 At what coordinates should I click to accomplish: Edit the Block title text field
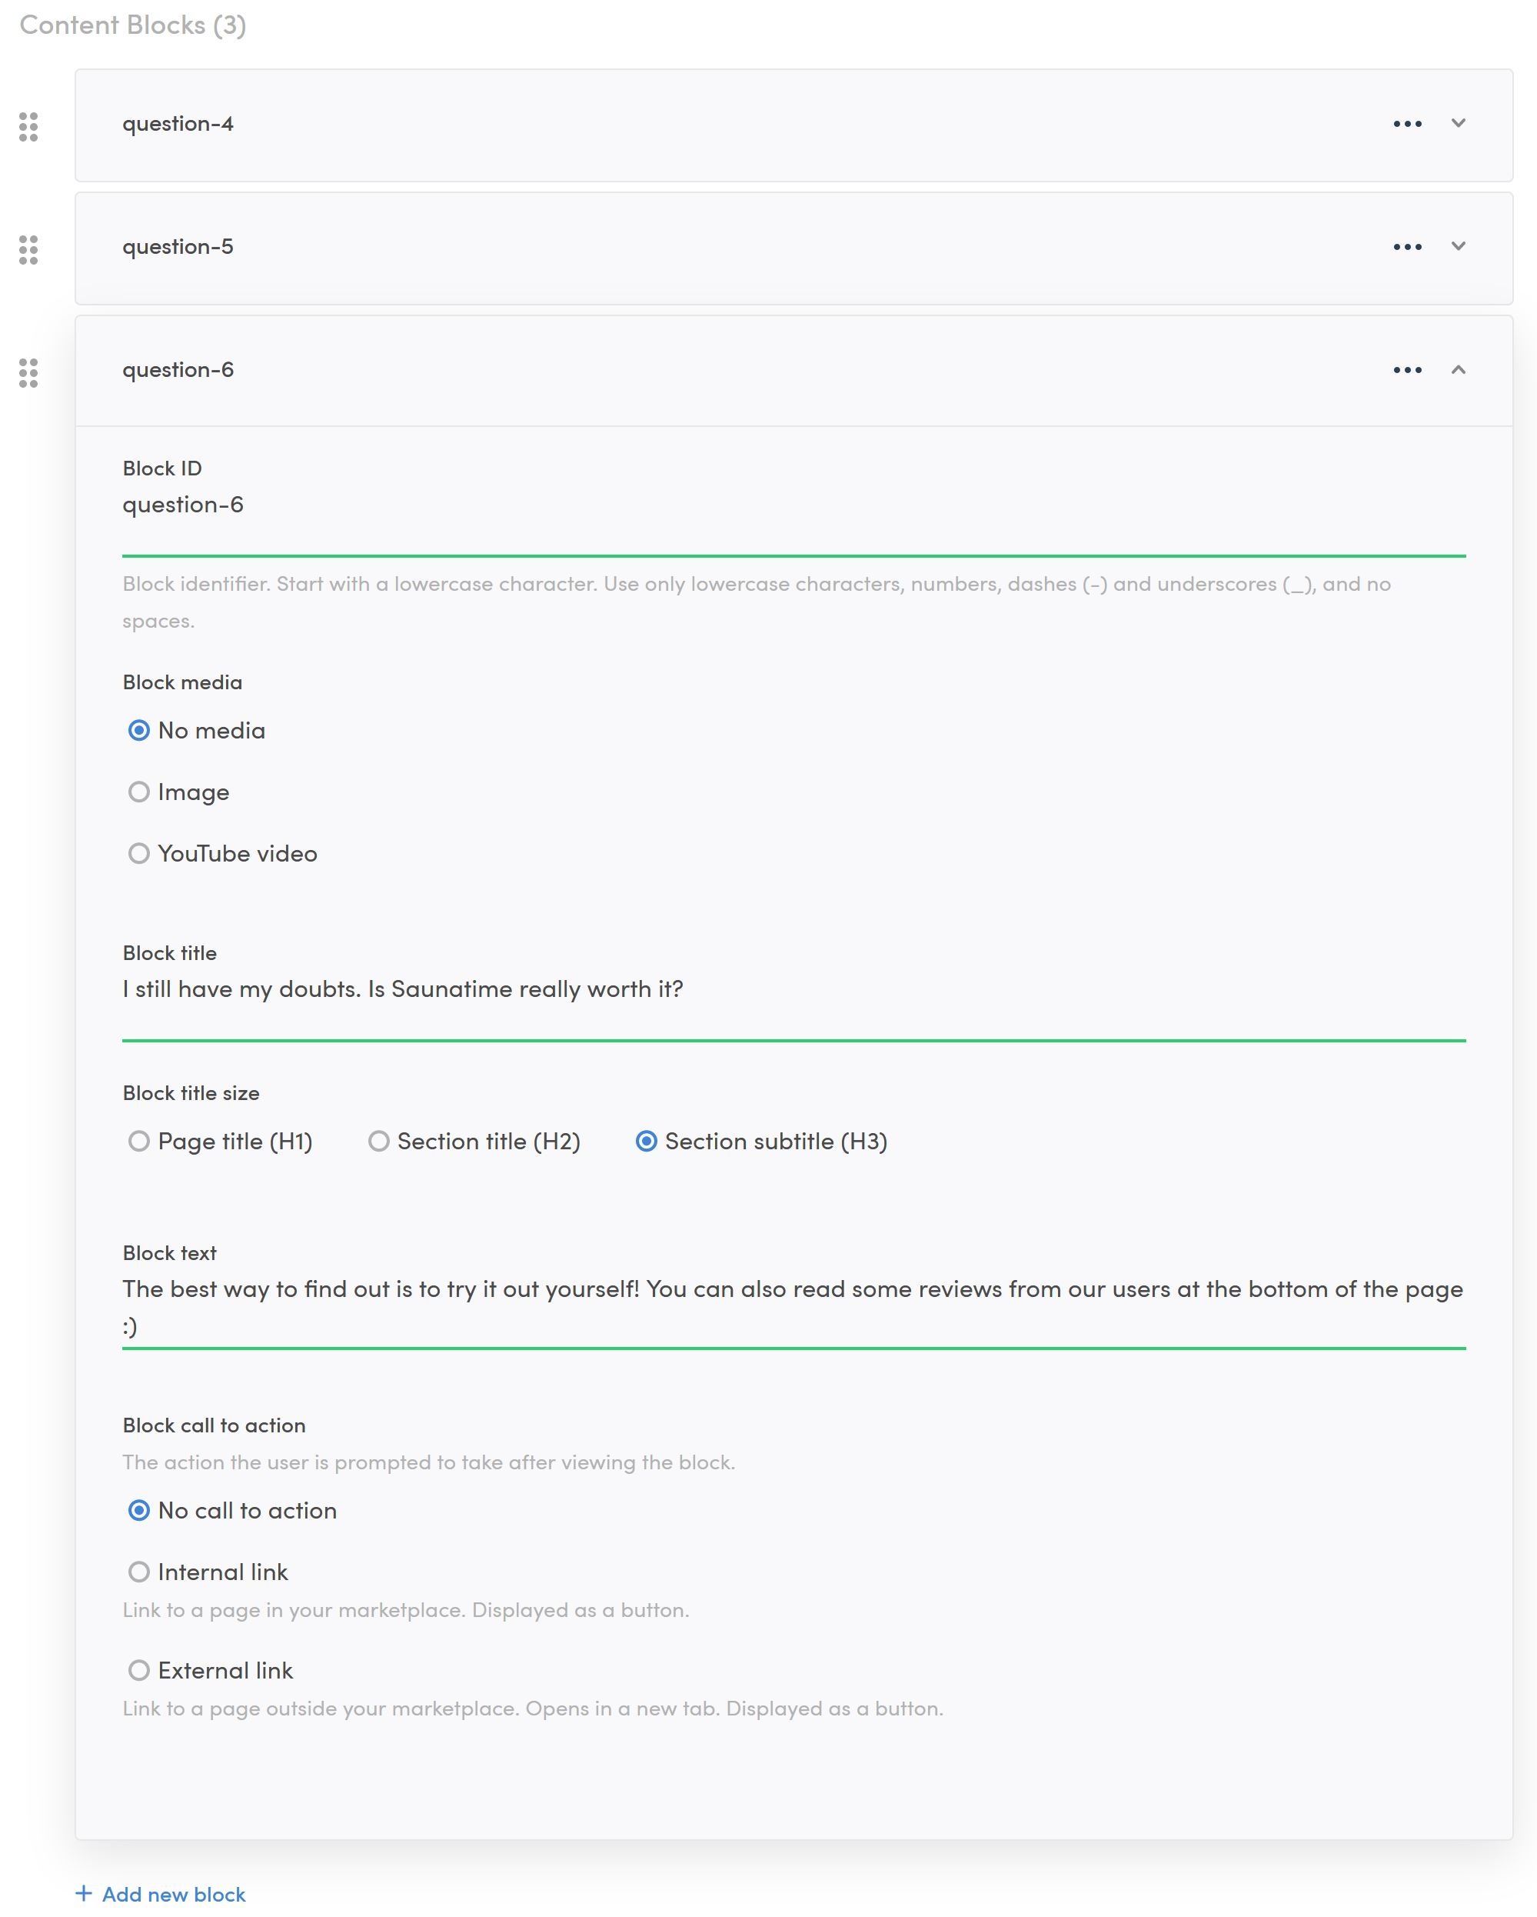click(x=793, y=989)
